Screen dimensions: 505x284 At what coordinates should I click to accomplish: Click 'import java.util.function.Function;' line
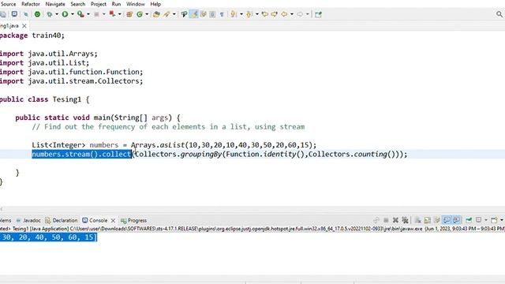(x=71, y=72)
